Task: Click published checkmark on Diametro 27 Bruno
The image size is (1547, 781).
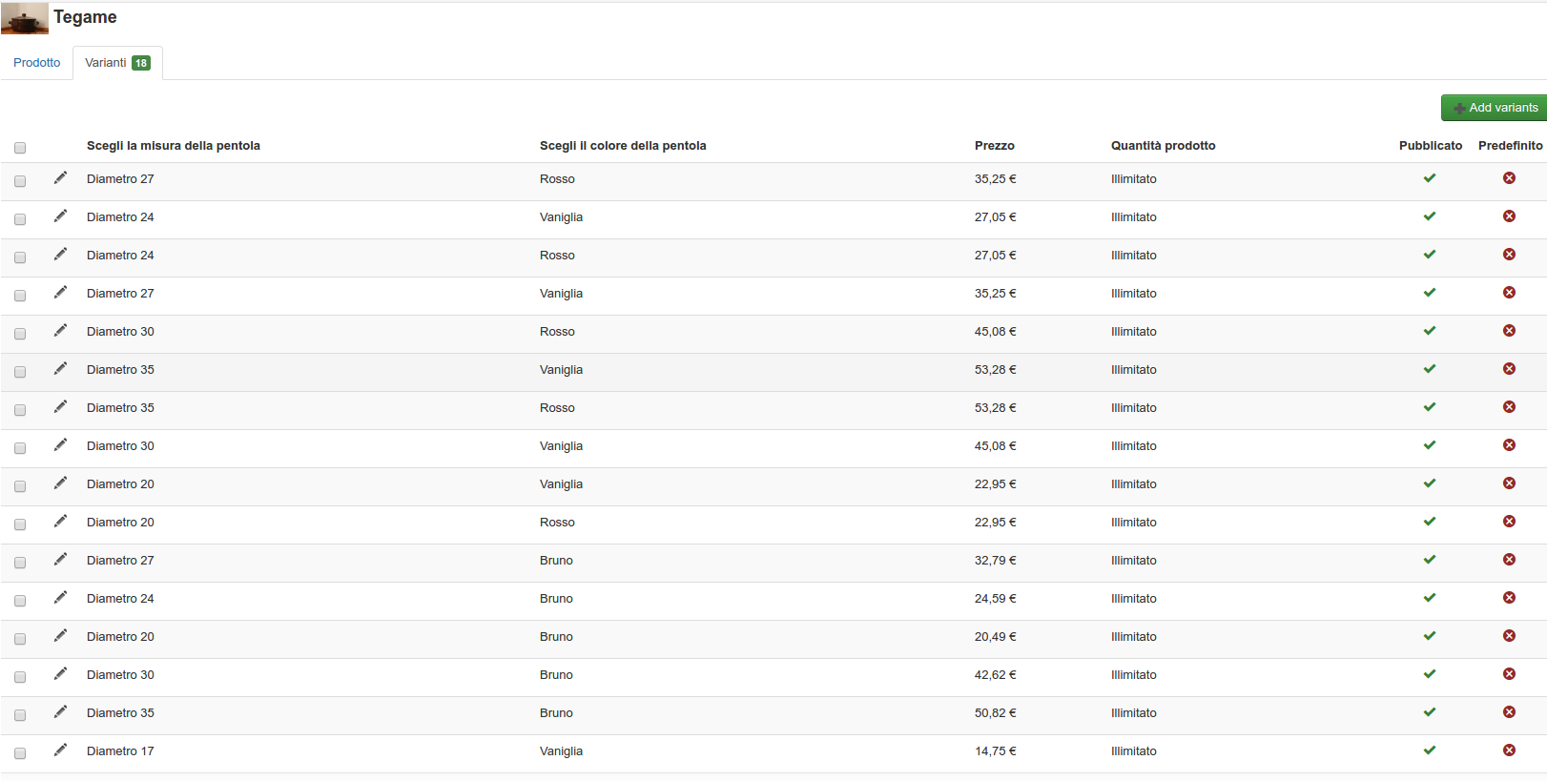Action: click(x=1430, y=560)
